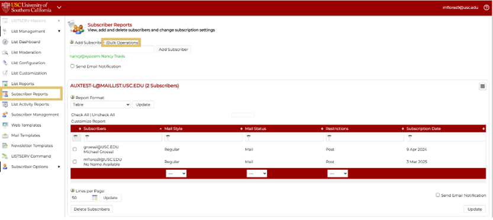
Task: Click the Delete Subscribers button
Action: pyautogui.click(x=92, y=209)
